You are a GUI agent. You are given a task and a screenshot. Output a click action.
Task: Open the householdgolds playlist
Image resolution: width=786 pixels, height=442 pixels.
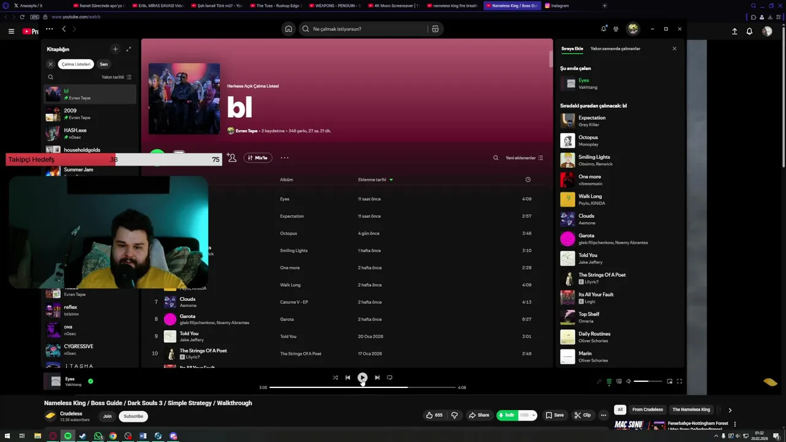(91, 150)
